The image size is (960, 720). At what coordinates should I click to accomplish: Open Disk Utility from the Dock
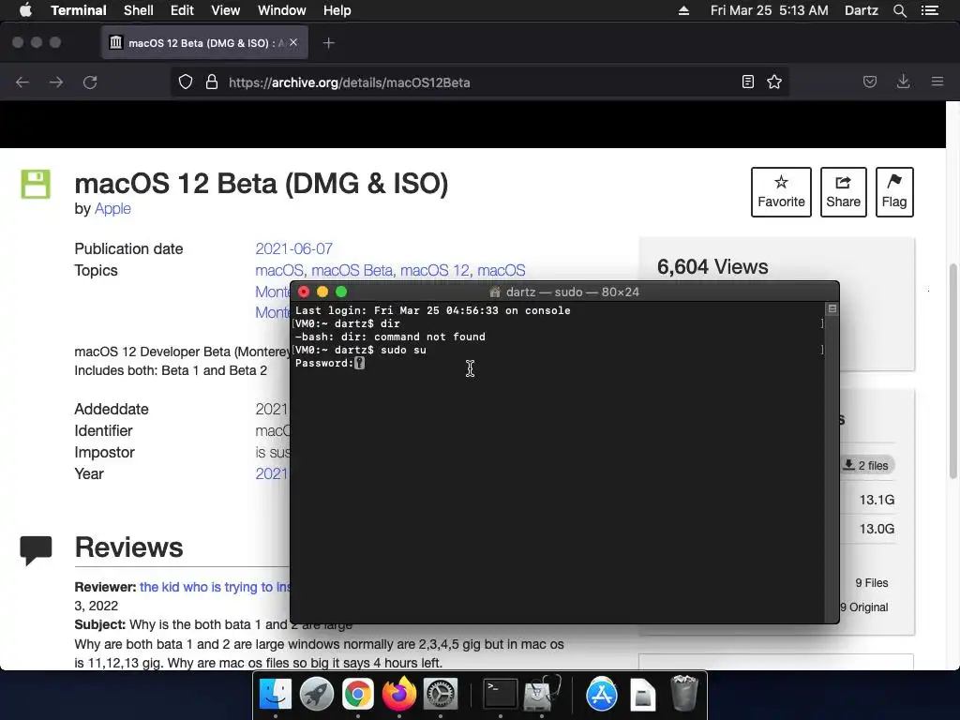coord(541,695)
